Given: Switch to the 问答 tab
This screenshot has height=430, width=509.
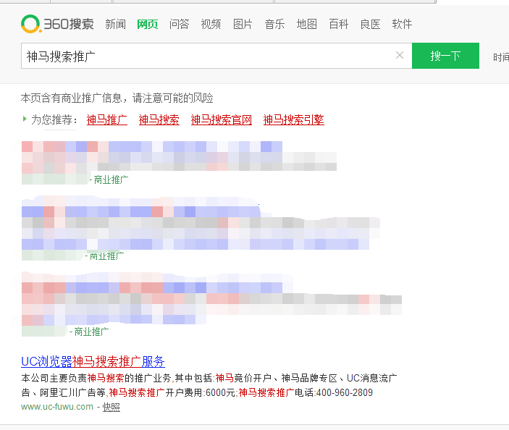Looking at the screenshot, I should [x=179, y=25].
